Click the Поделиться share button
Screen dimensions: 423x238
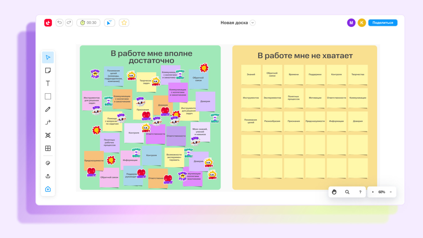383,23
